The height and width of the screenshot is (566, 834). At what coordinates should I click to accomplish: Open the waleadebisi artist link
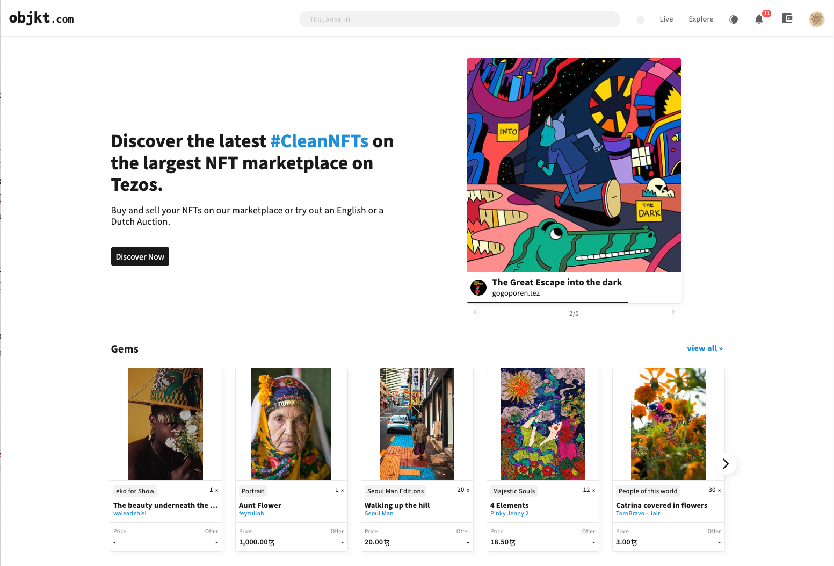click(129, 513)
